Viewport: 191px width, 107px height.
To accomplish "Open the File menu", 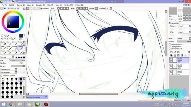I will tap(4, 5).
